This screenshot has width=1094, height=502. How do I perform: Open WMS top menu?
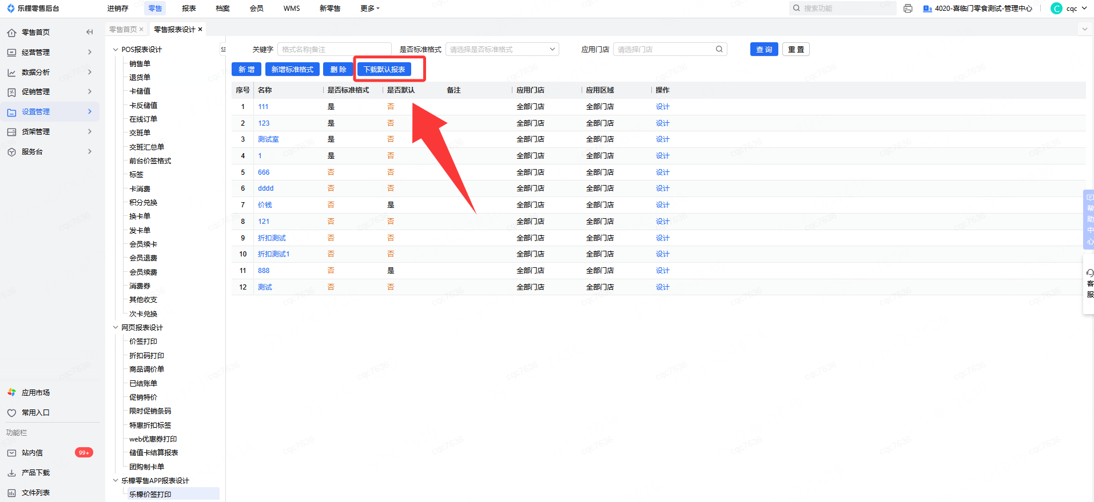(x=292, y=9)
